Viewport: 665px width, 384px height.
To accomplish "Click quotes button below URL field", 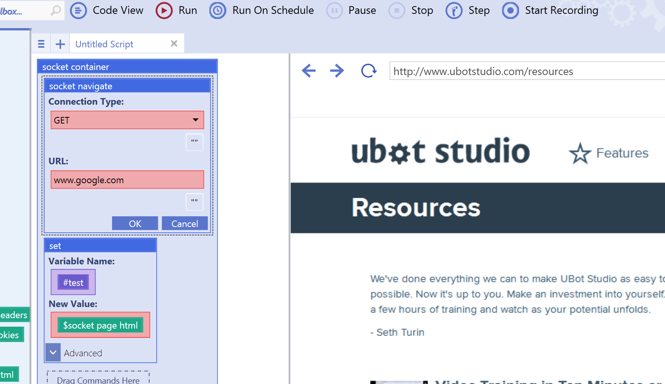I will click(x=195, y=202).
